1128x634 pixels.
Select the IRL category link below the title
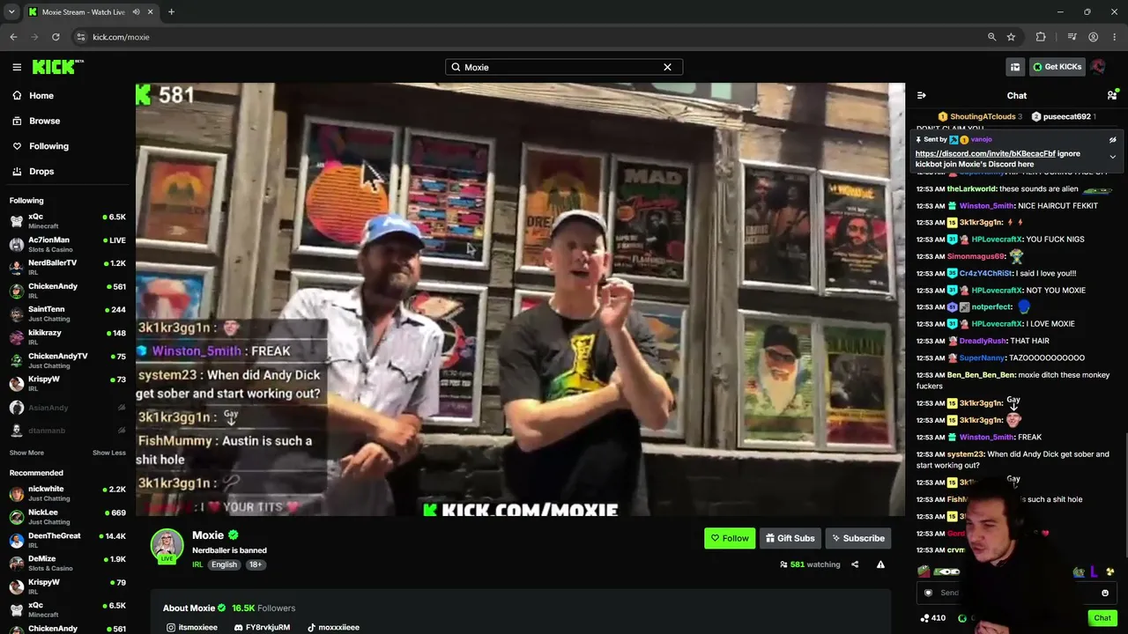[x=197, y=564]
